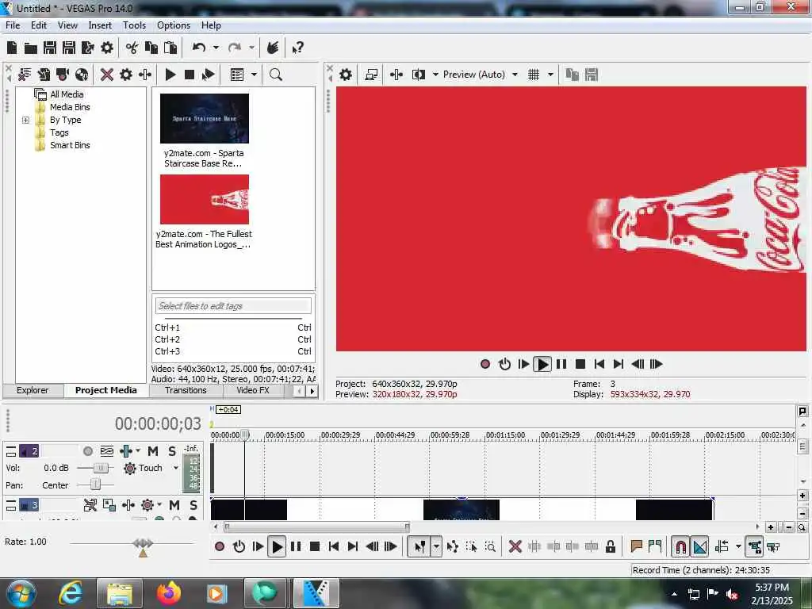
Task: Solo audio track 2
Action: (172, 451)
